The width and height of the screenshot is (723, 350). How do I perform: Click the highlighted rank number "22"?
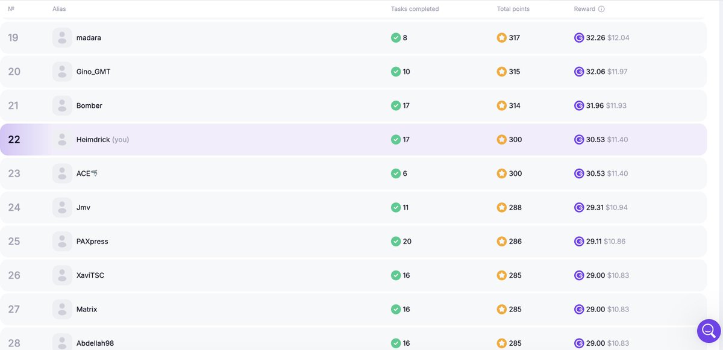pos(14,139)
